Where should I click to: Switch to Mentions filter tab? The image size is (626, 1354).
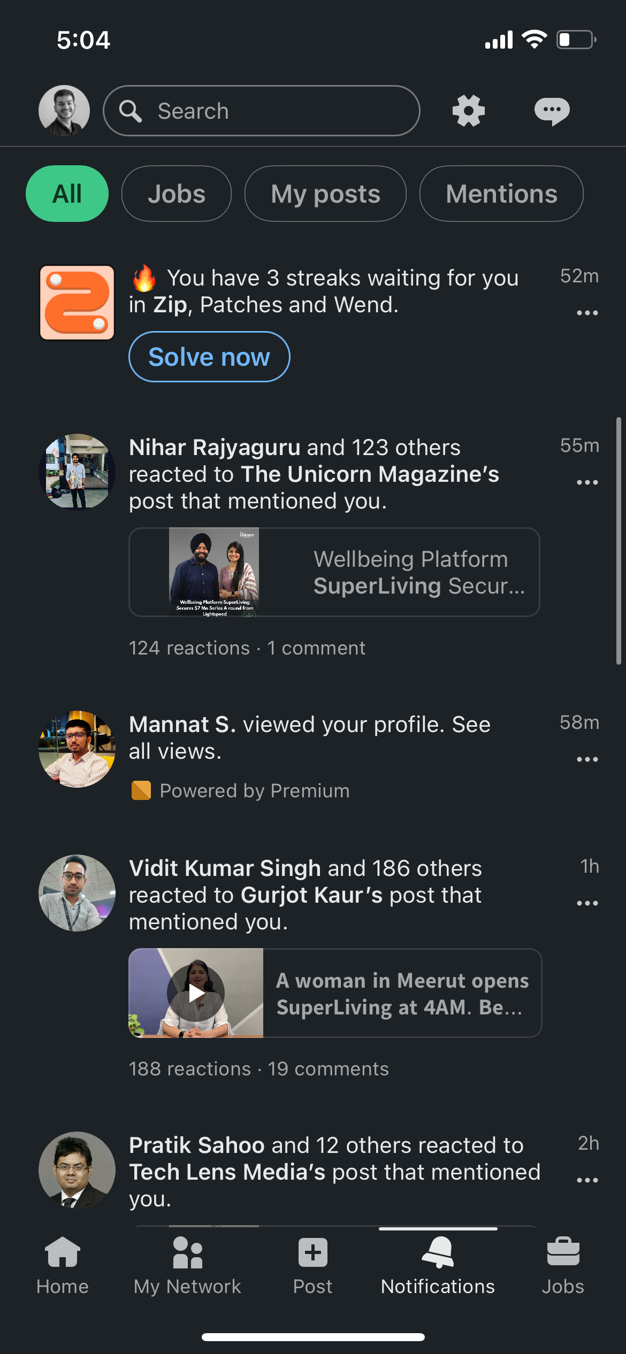(x=501, y=194)
